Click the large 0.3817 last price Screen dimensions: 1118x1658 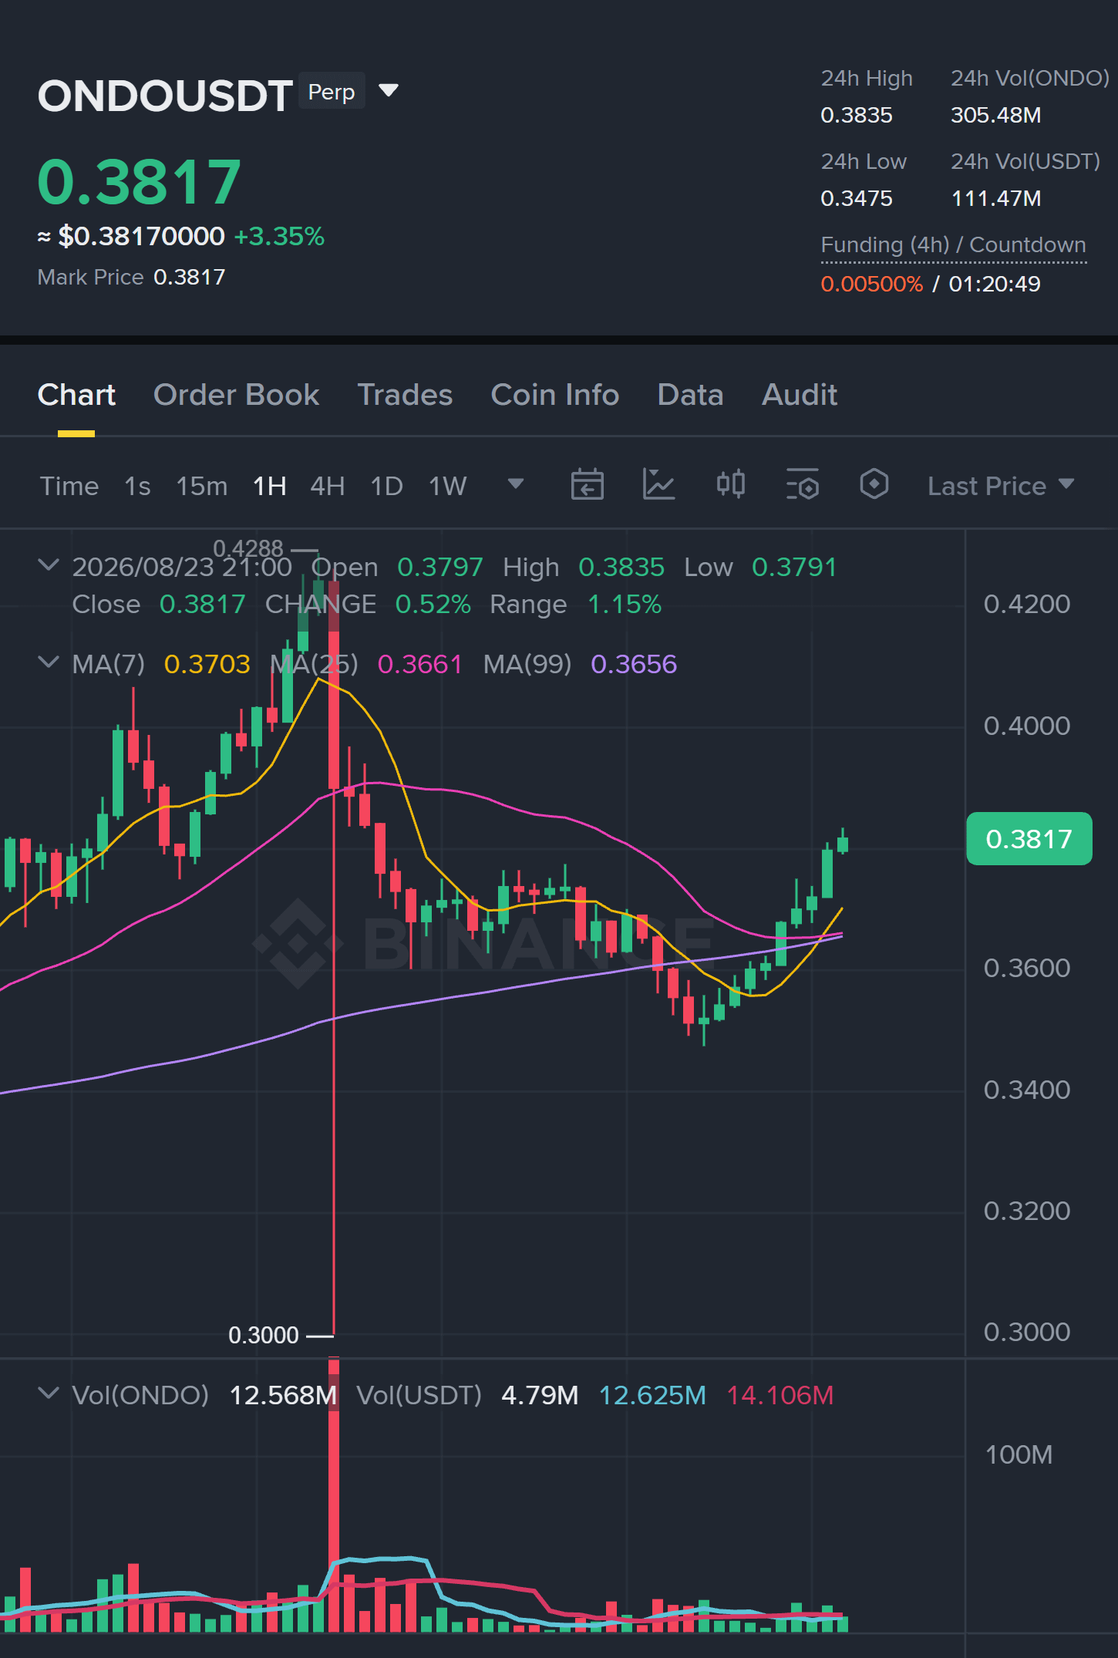coord(140,182)
